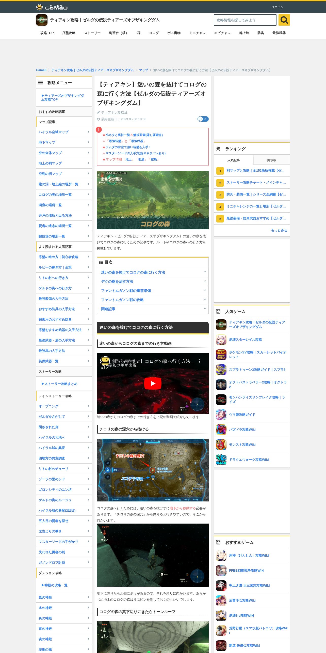Expand 迷いの森を抜けてコログの森に行く方法 in table of contents
Image resolution: width=326 pixels, height=653 pixels.
click(205, 272)
